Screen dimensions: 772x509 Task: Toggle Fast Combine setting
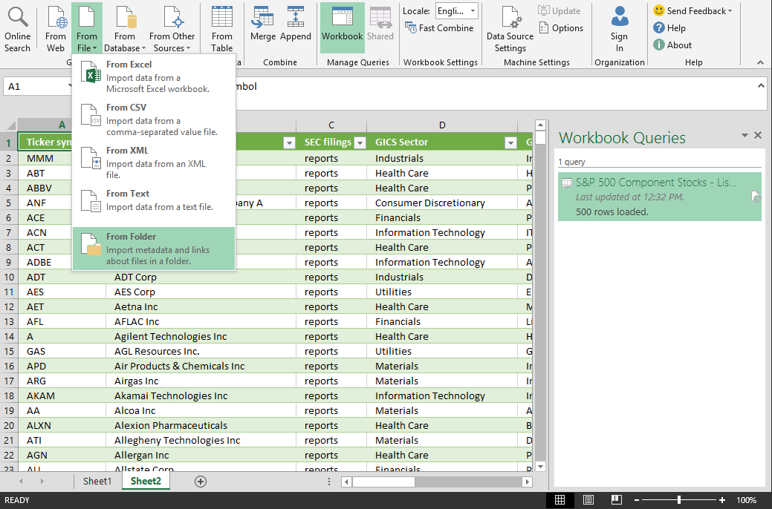(x=439, y=28)
